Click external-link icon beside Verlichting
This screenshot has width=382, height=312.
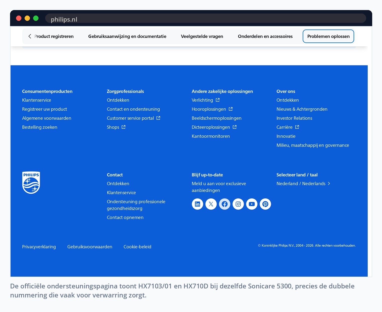[218, 100]
